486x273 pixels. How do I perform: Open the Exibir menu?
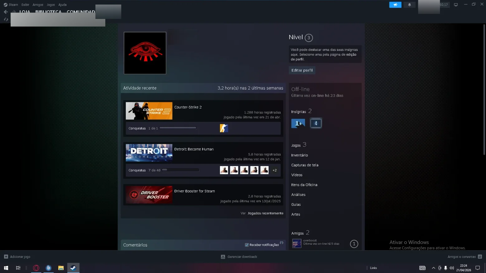tap(25, 5)
